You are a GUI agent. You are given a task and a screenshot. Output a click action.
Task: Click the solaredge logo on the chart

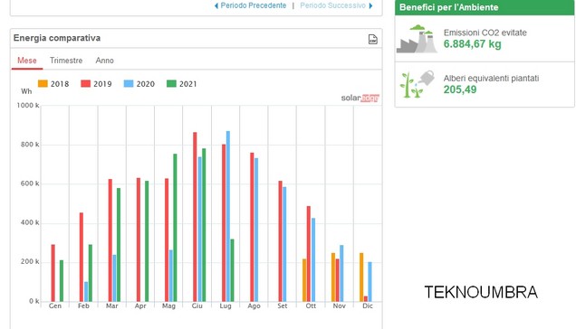pyautogui.click(x=360, y=98)
